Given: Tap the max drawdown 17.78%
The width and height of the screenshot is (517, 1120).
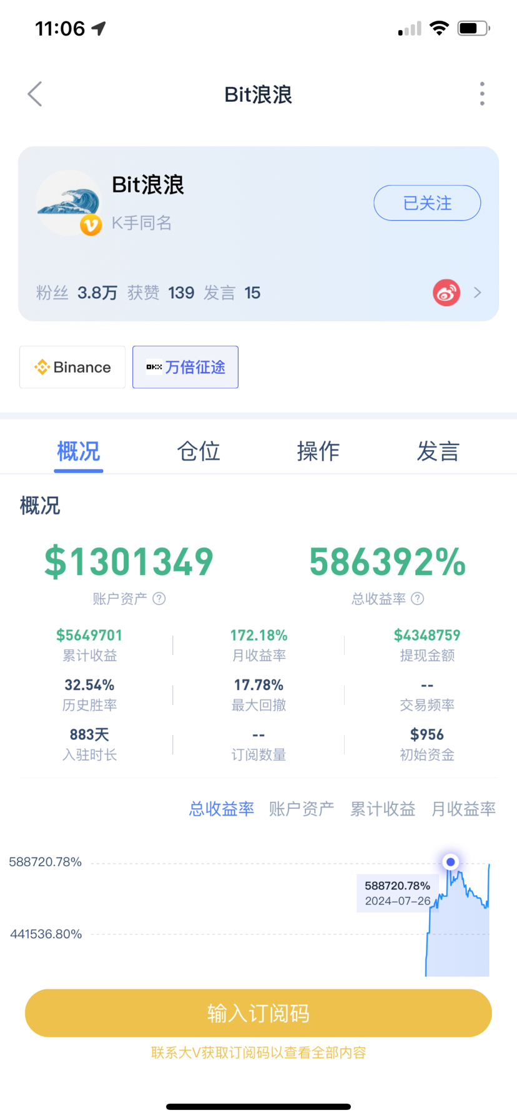Looking at the screenshot, I should tap(259, 685).
